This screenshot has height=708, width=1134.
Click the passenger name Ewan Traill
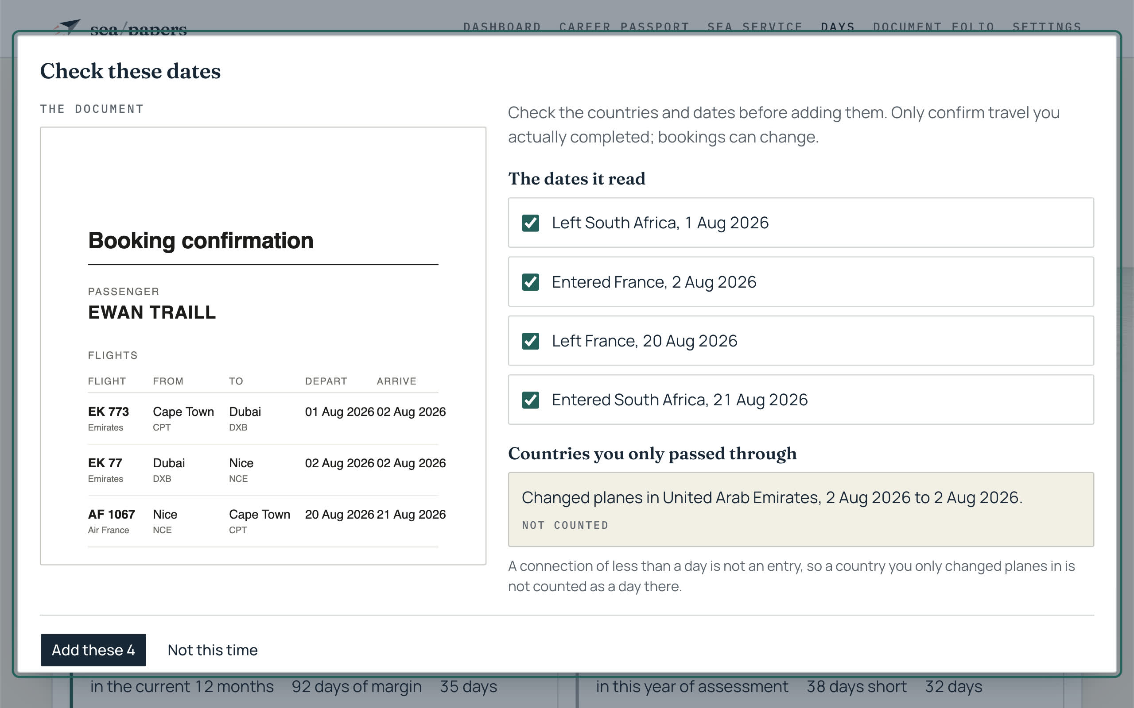pyautogui.click(x=152, y=312)
